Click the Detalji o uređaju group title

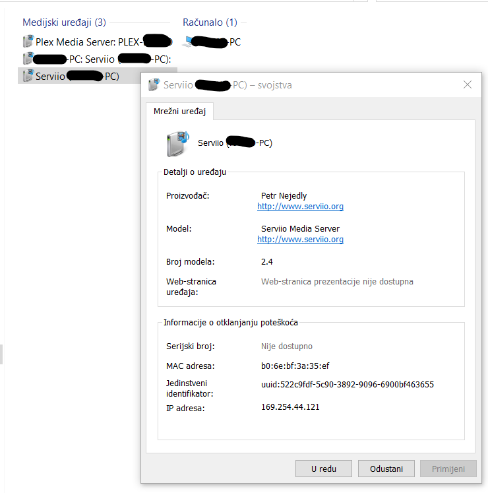coord(195,172)
